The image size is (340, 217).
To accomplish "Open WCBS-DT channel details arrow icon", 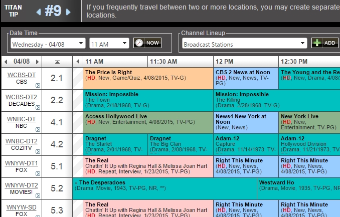I will 38,85.
